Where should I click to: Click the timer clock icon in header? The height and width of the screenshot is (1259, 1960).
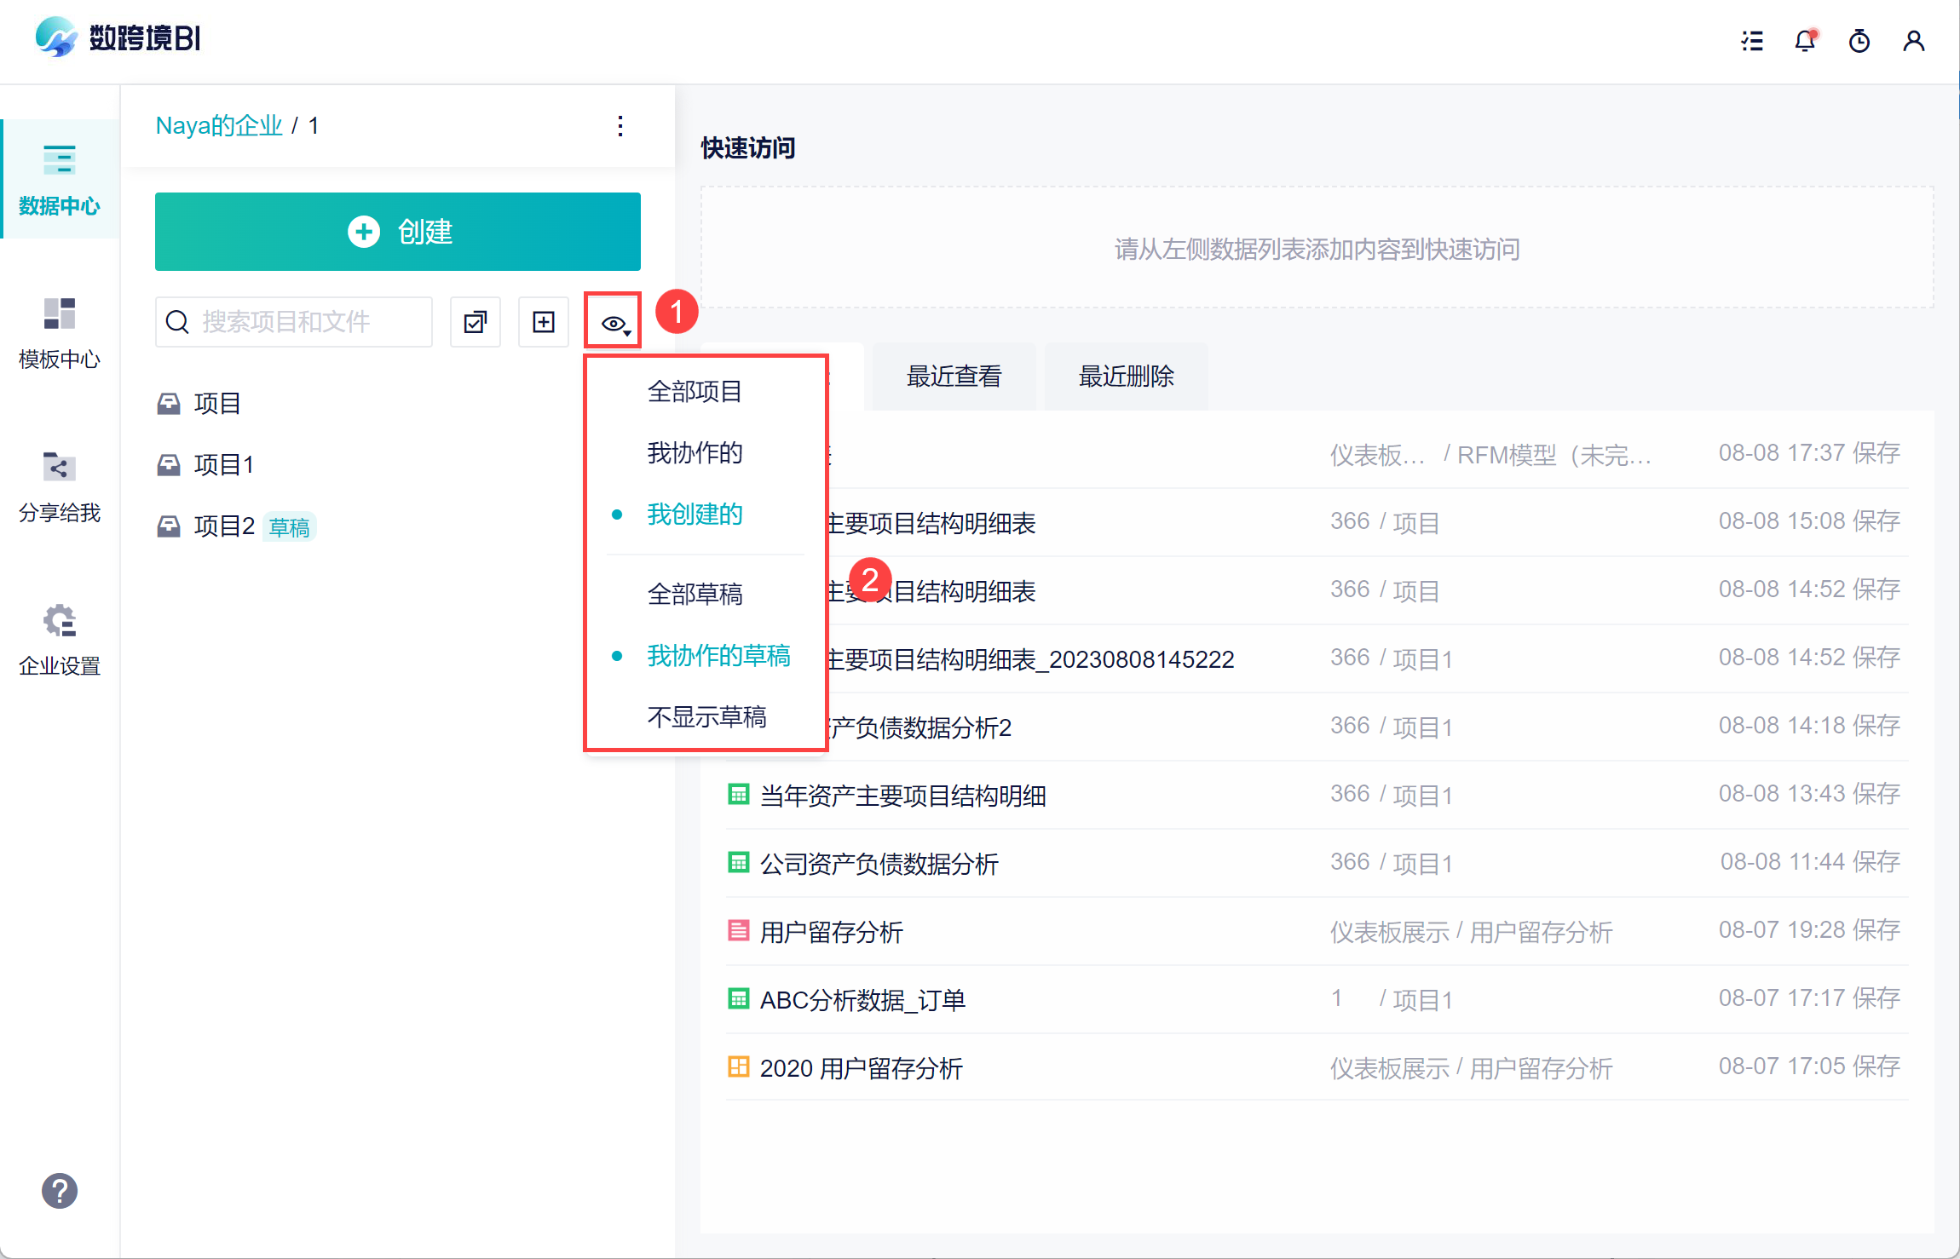[x=1859, y=41]
